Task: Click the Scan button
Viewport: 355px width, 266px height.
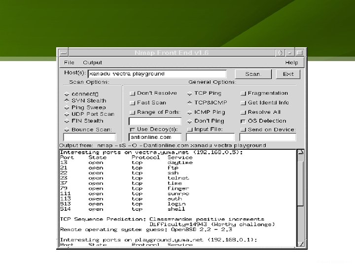Action: tap(253, 74)
